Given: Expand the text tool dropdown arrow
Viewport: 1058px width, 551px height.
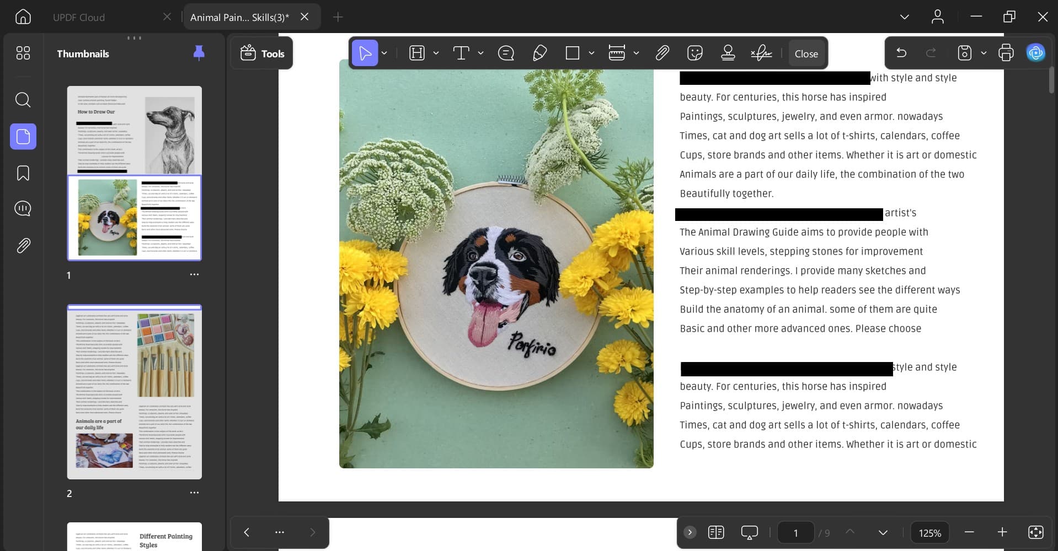Looking at the screenshot, I should (480, 53).
